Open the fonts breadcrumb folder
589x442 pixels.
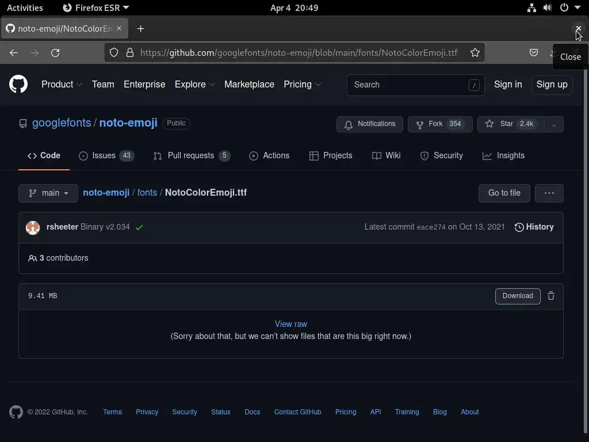[x=147, y=192]
